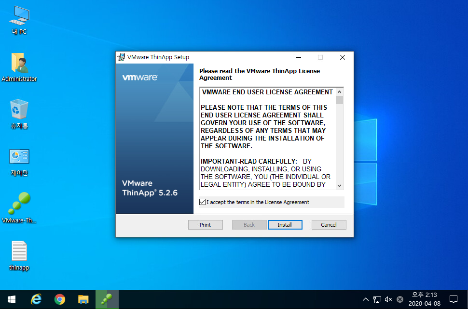This screenshot has width=468, height=309.
Task: Click the tray icon with white X
Action: [x=400, y=299]
